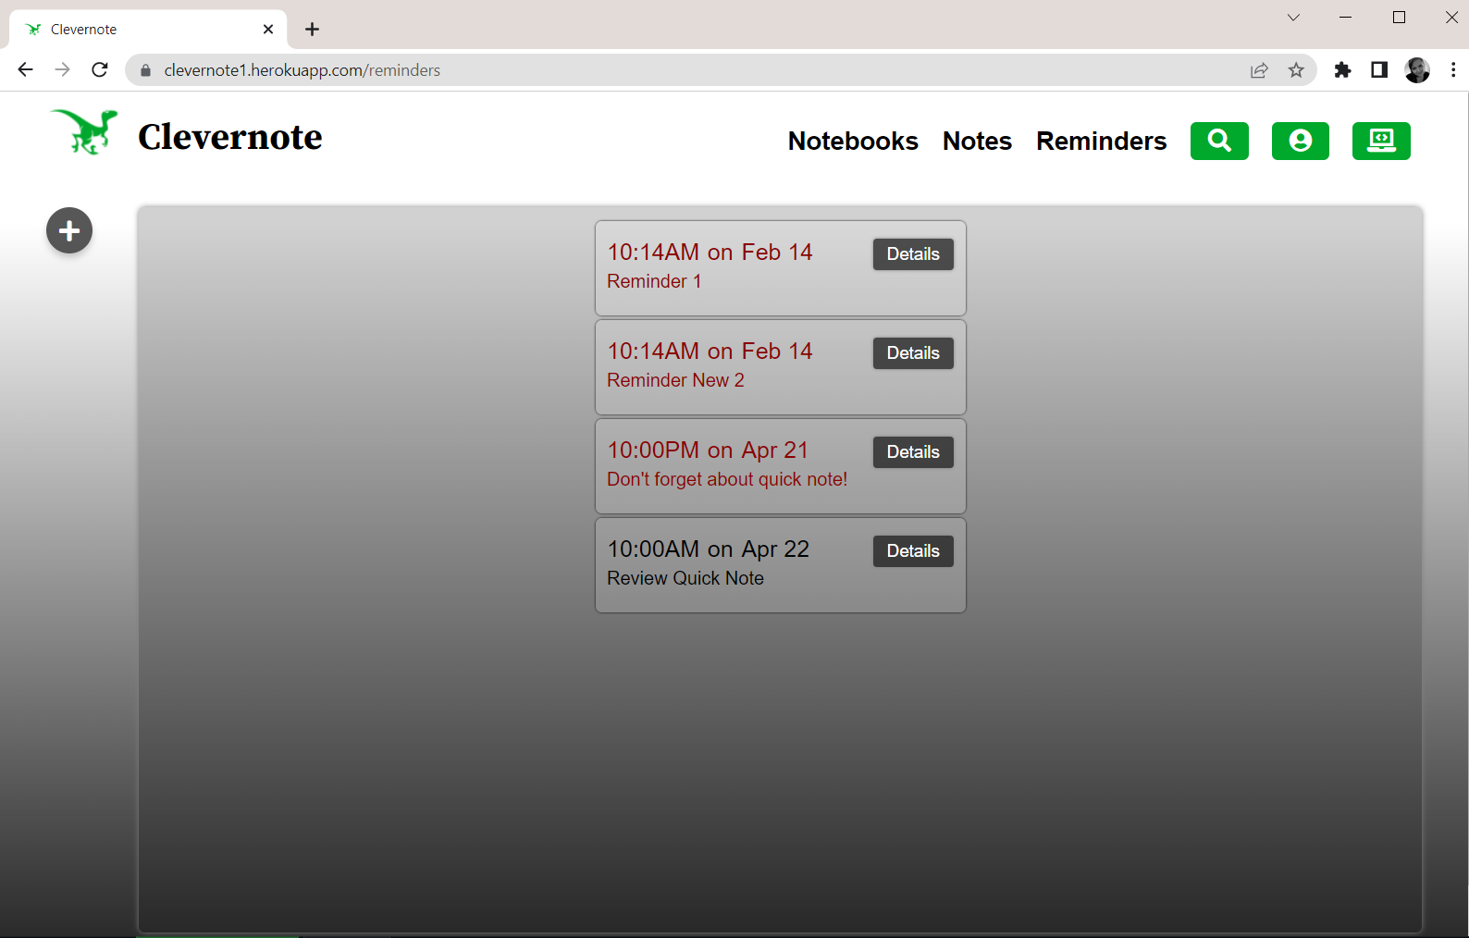Expand the tab search chevron
The height and width of the screenshot is (938, 1469).
click(1293, 17)
